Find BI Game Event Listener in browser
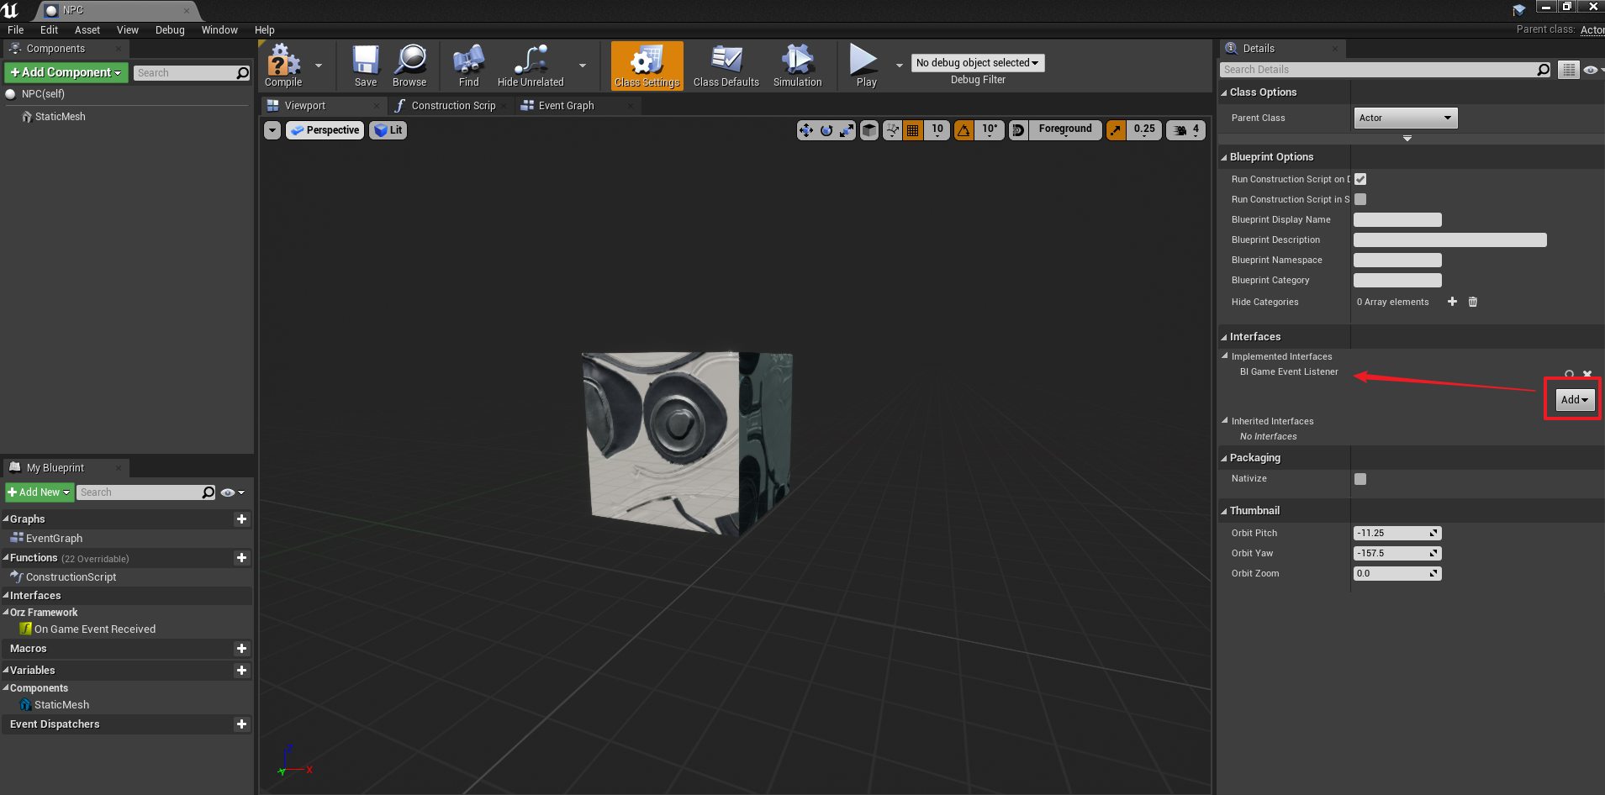This screenshot has height=795, width=1605. [1569, 374]
